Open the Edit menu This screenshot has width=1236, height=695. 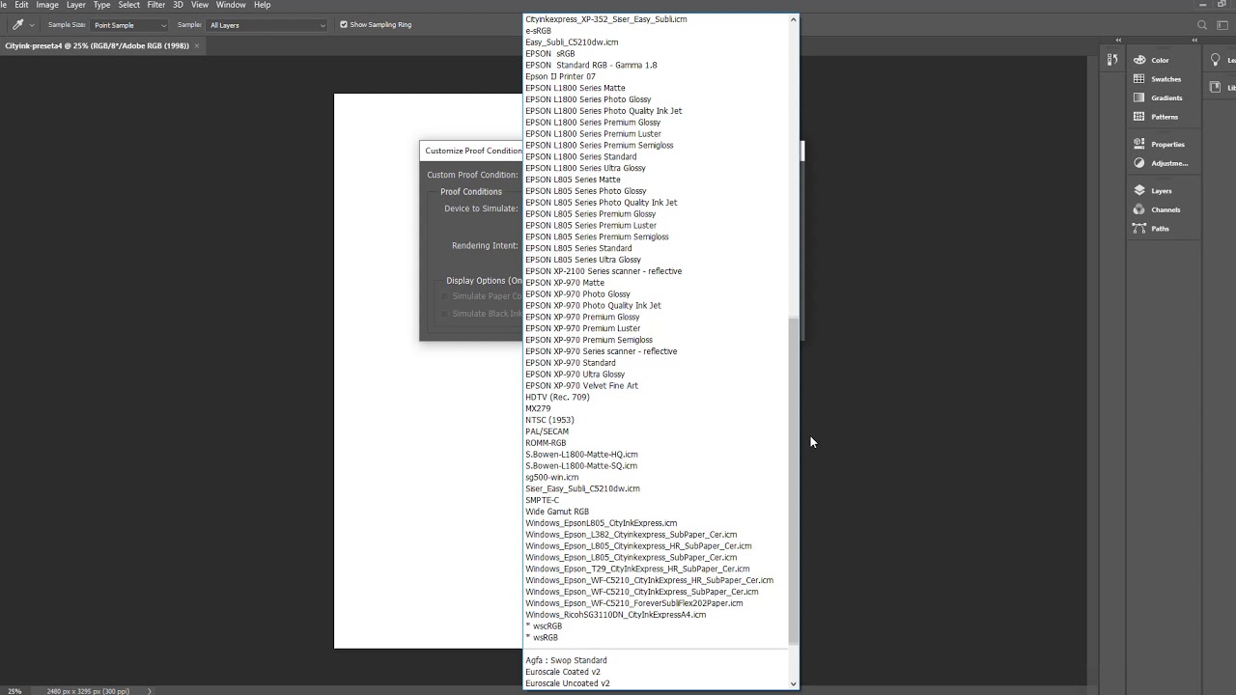pyautogui.click(x=21, y=5)
